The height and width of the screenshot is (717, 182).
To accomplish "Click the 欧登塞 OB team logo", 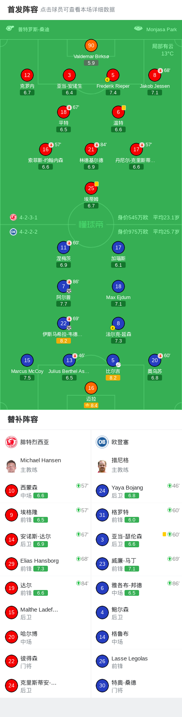I will pos(102,442).
